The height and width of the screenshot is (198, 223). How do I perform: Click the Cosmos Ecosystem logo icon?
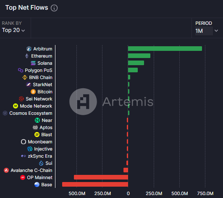5,113
